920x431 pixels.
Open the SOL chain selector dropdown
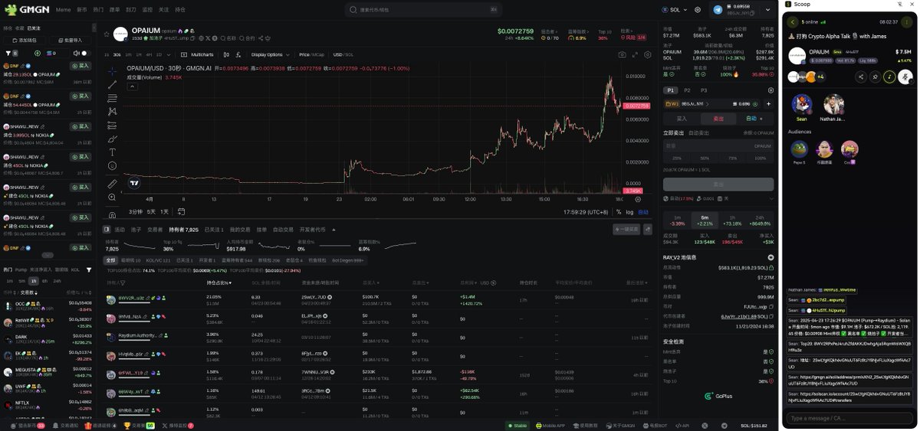(x=675, y=10)
